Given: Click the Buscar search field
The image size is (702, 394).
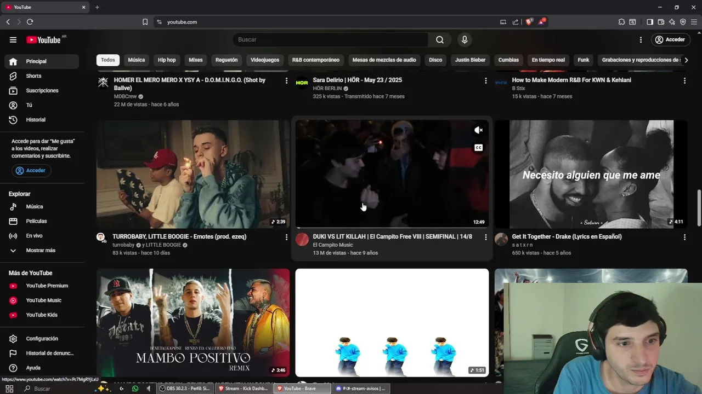Looking at the screenshot, I should (331, 39).
